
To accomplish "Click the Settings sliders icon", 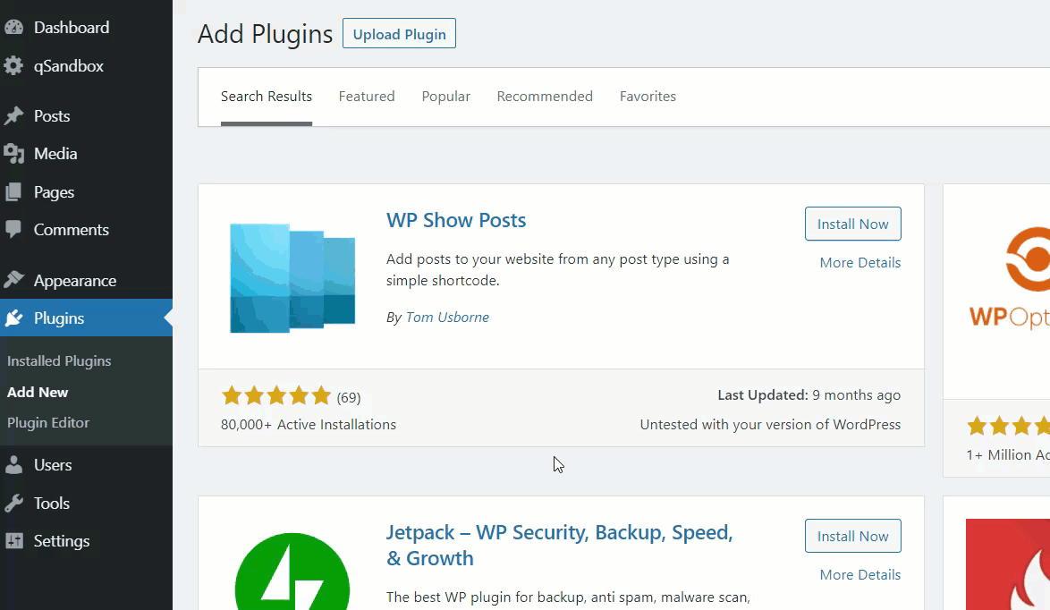I will [x=13, y=540].
